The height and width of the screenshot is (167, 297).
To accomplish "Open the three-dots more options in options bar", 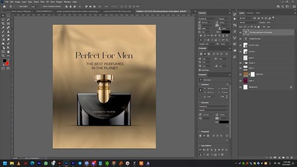I will click(x=106, y=6).
